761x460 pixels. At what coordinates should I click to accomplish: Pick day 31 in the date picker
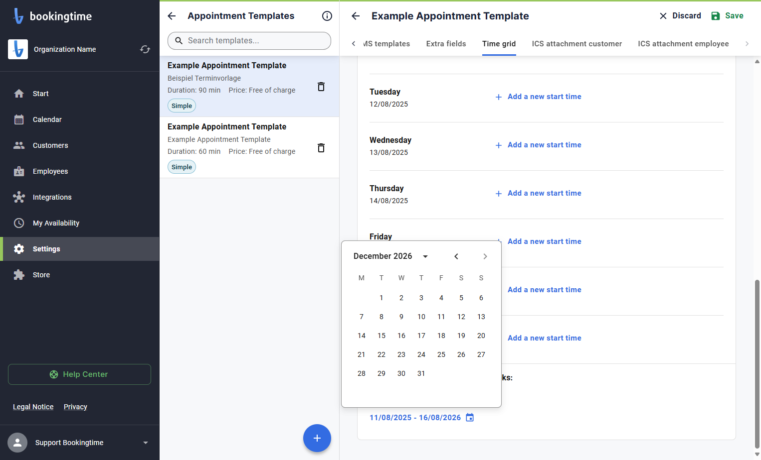click(x=421, y=373)
